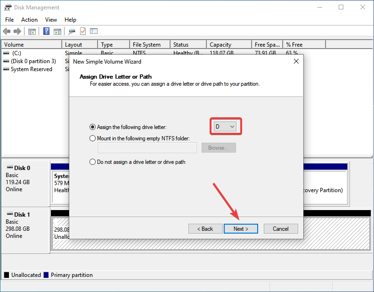The image size is (374, 292).
Task: Click the checklist window toolbar icon
Action: [x=94, y=31]
